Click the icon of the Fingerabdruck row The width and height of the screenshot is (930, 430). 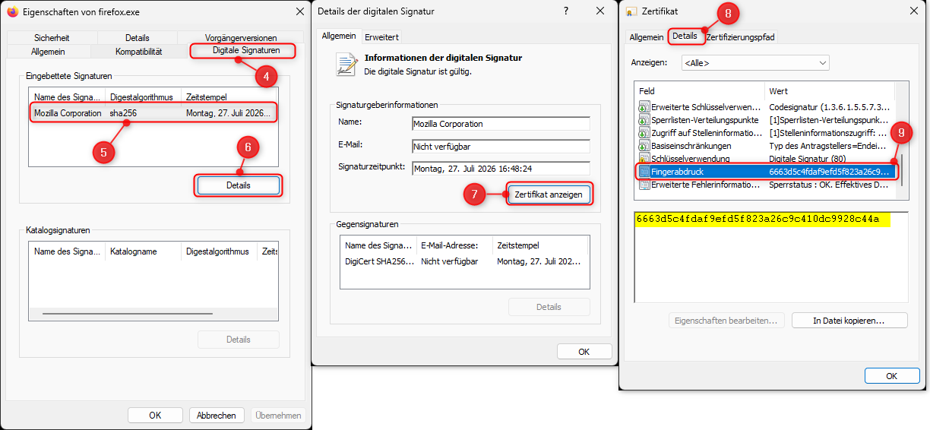tap(644, 172)
